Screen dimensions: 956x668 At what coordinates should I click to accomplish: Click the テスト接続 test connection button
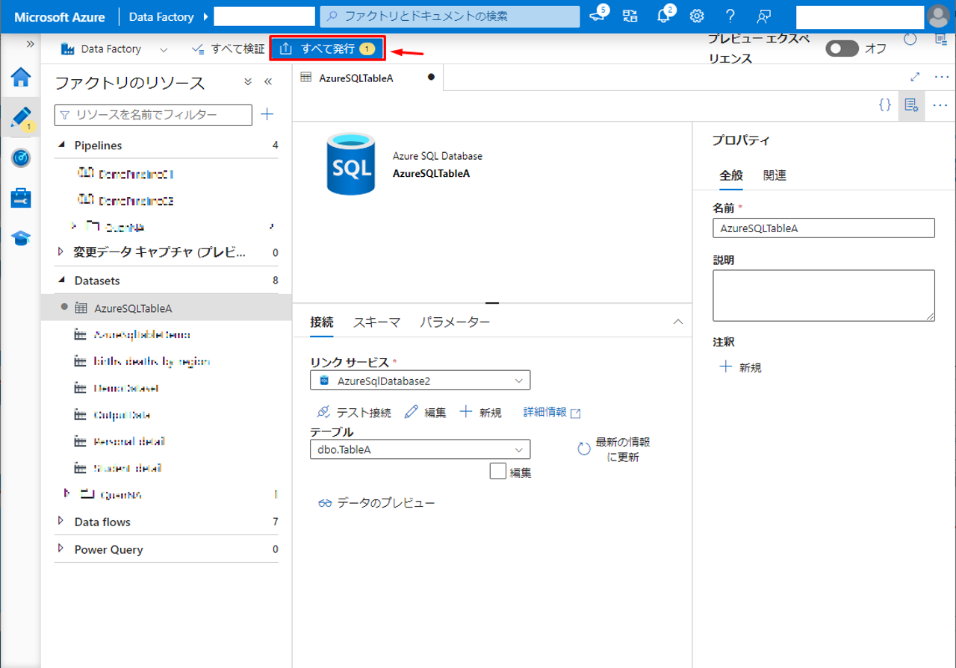click(x=354, y=412)
